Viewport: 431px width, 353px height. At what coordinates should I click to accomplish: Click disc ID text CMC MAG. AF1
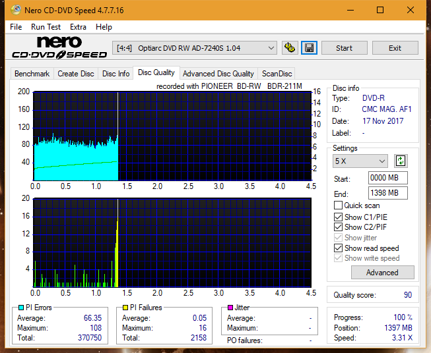click(387, 109)
